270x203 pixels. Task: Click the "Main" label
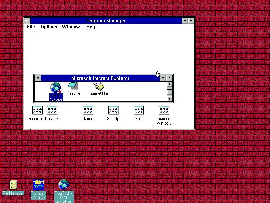[139, 119]
